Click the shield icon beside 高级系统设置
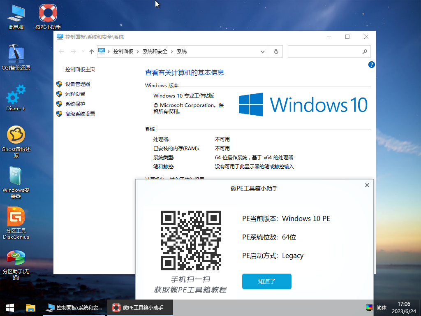 59,114
